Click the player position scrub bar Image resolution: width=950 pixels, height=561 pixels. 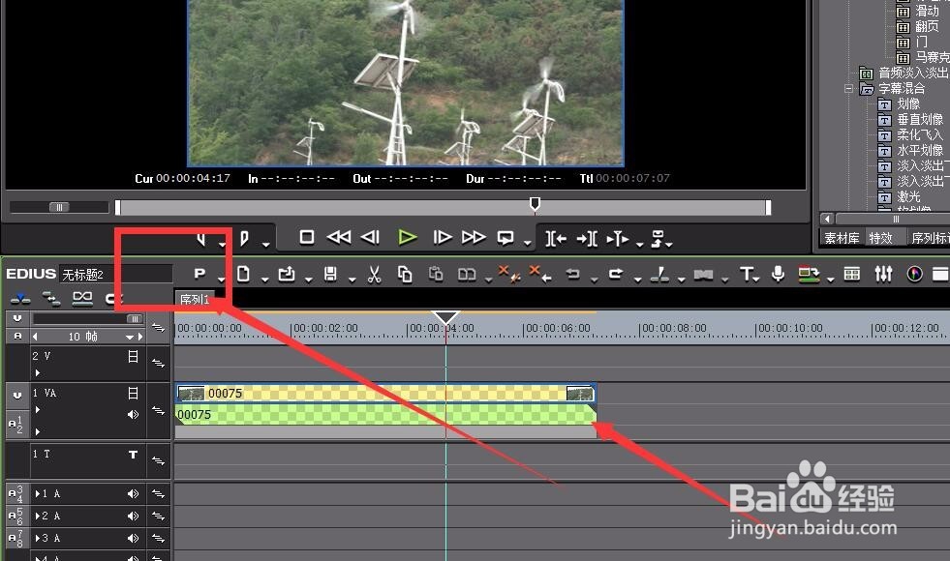click(x=443, y=208)
